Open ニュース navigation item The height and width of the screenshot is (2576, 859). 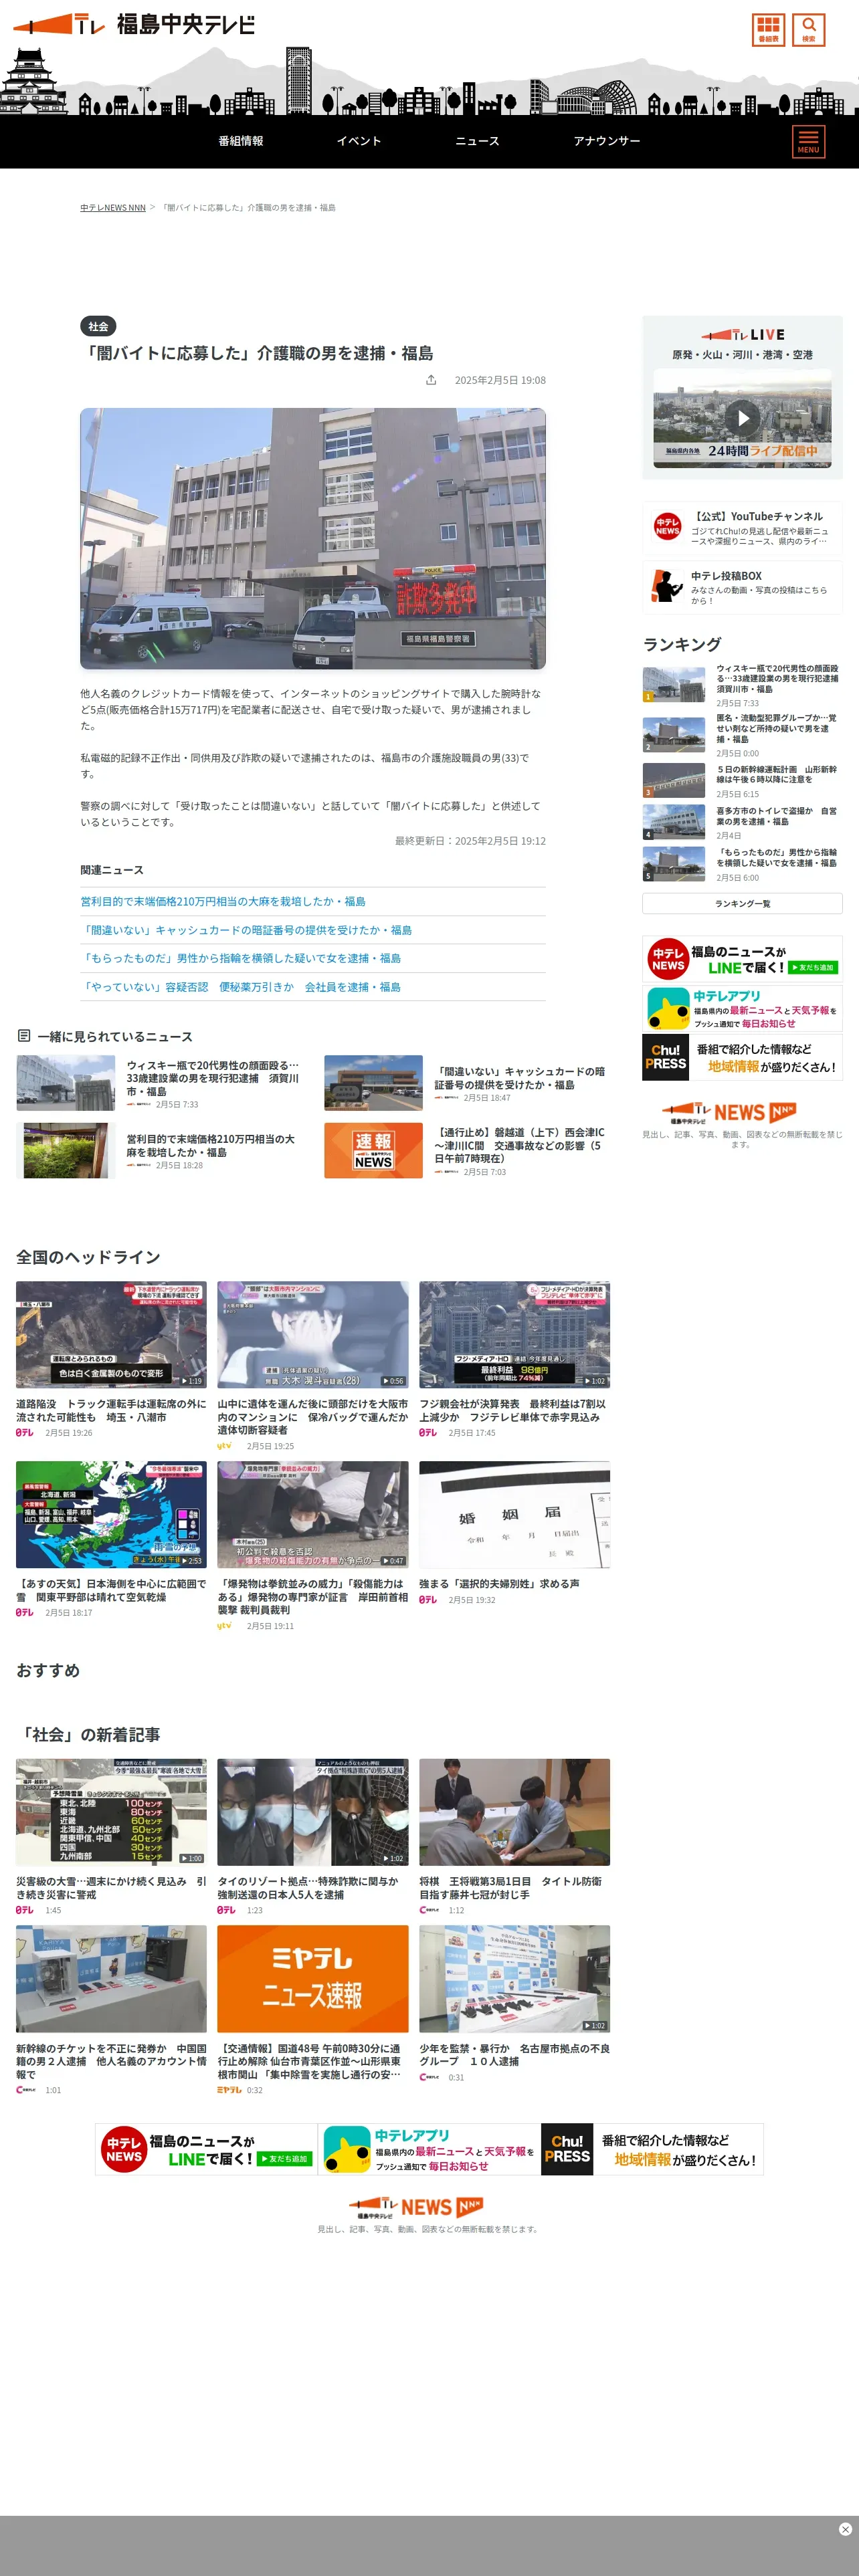pyautogui.click(x=477, y=141)
